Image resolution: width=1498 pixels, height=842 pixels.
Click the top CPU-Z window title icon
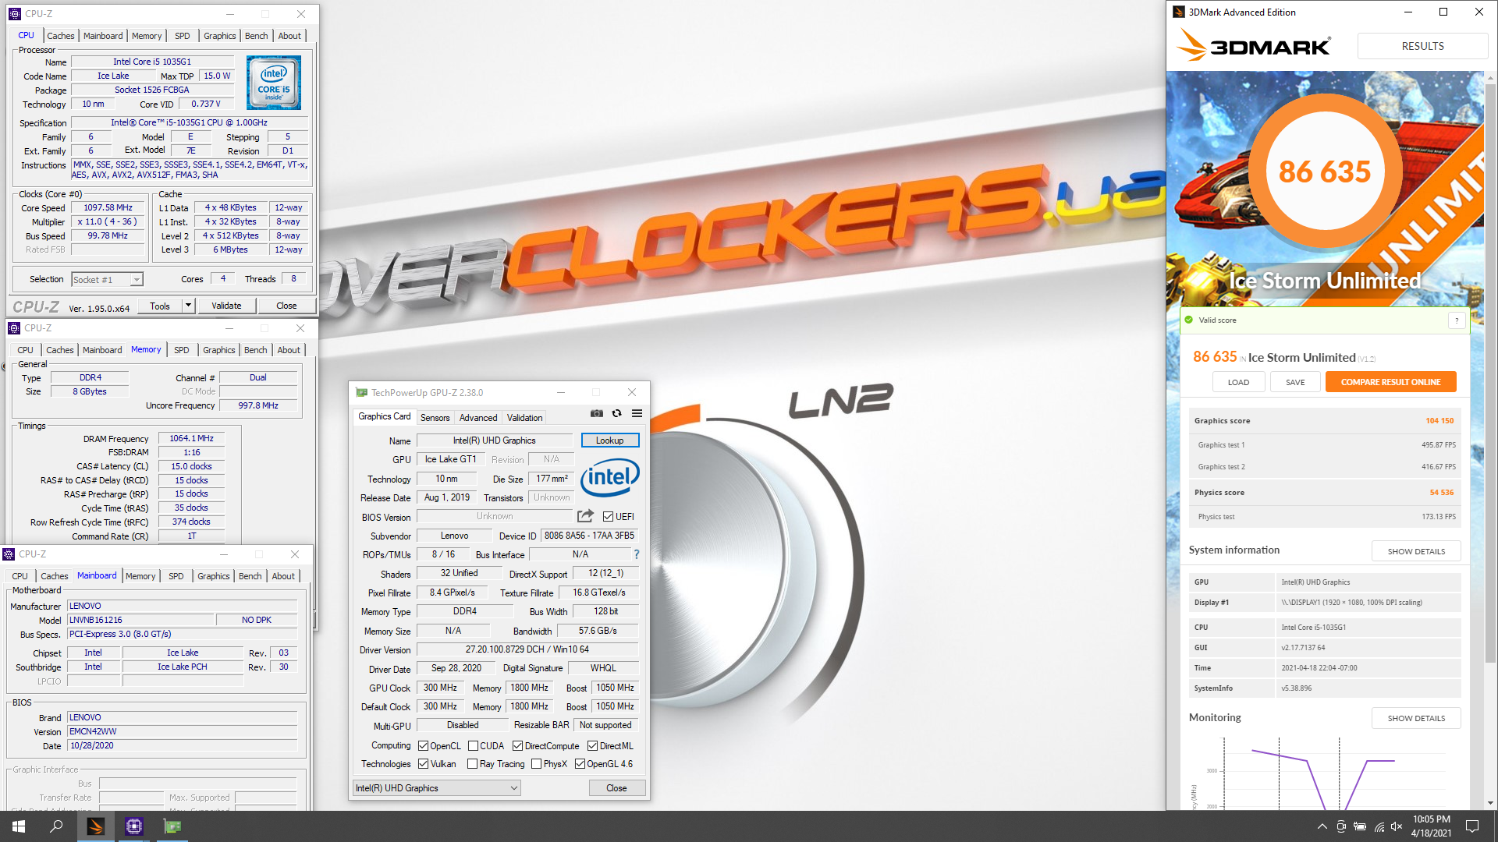[x=14, y=14]
